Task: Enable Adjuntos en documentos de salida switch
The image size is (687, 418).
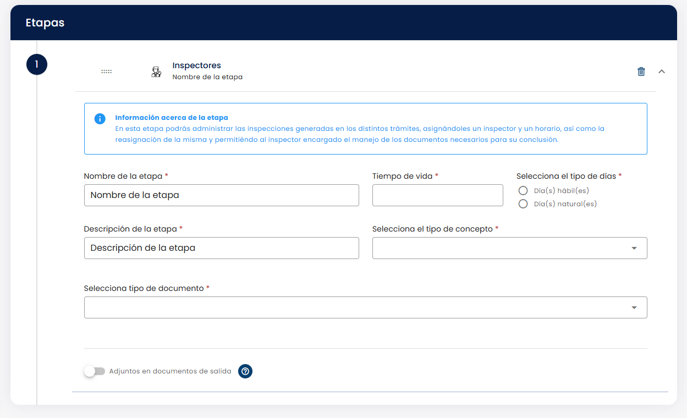Action: [x=95, y=371]
